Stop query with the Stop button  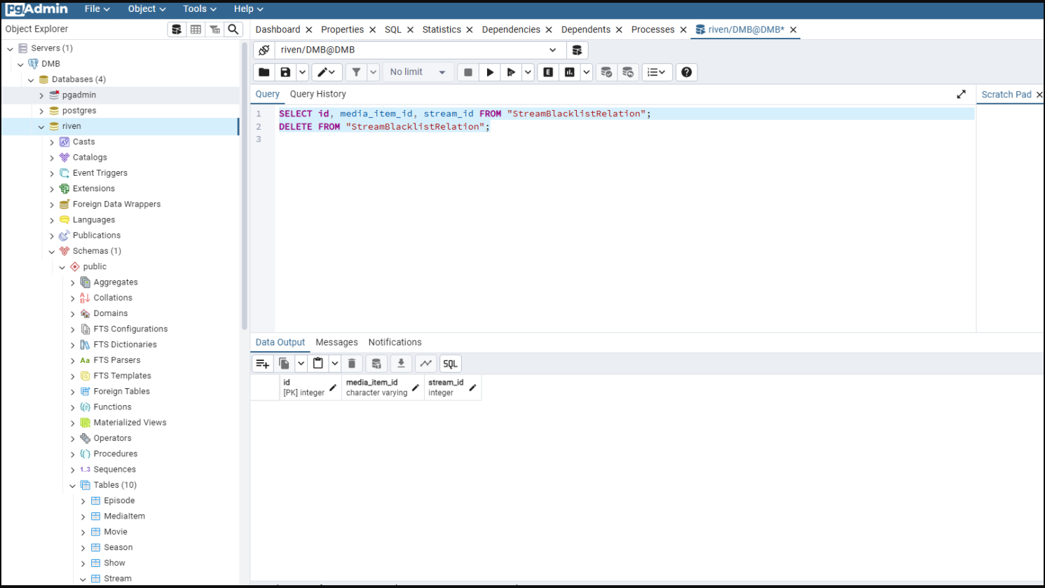[x=468, y=72]
